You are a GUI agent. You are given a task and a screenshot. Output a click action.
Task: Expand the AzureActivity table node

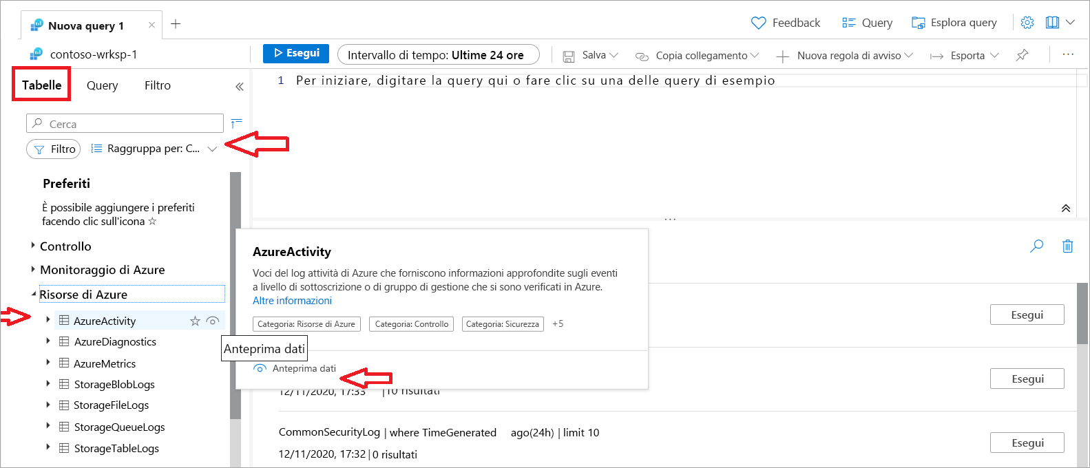(48, 320)
